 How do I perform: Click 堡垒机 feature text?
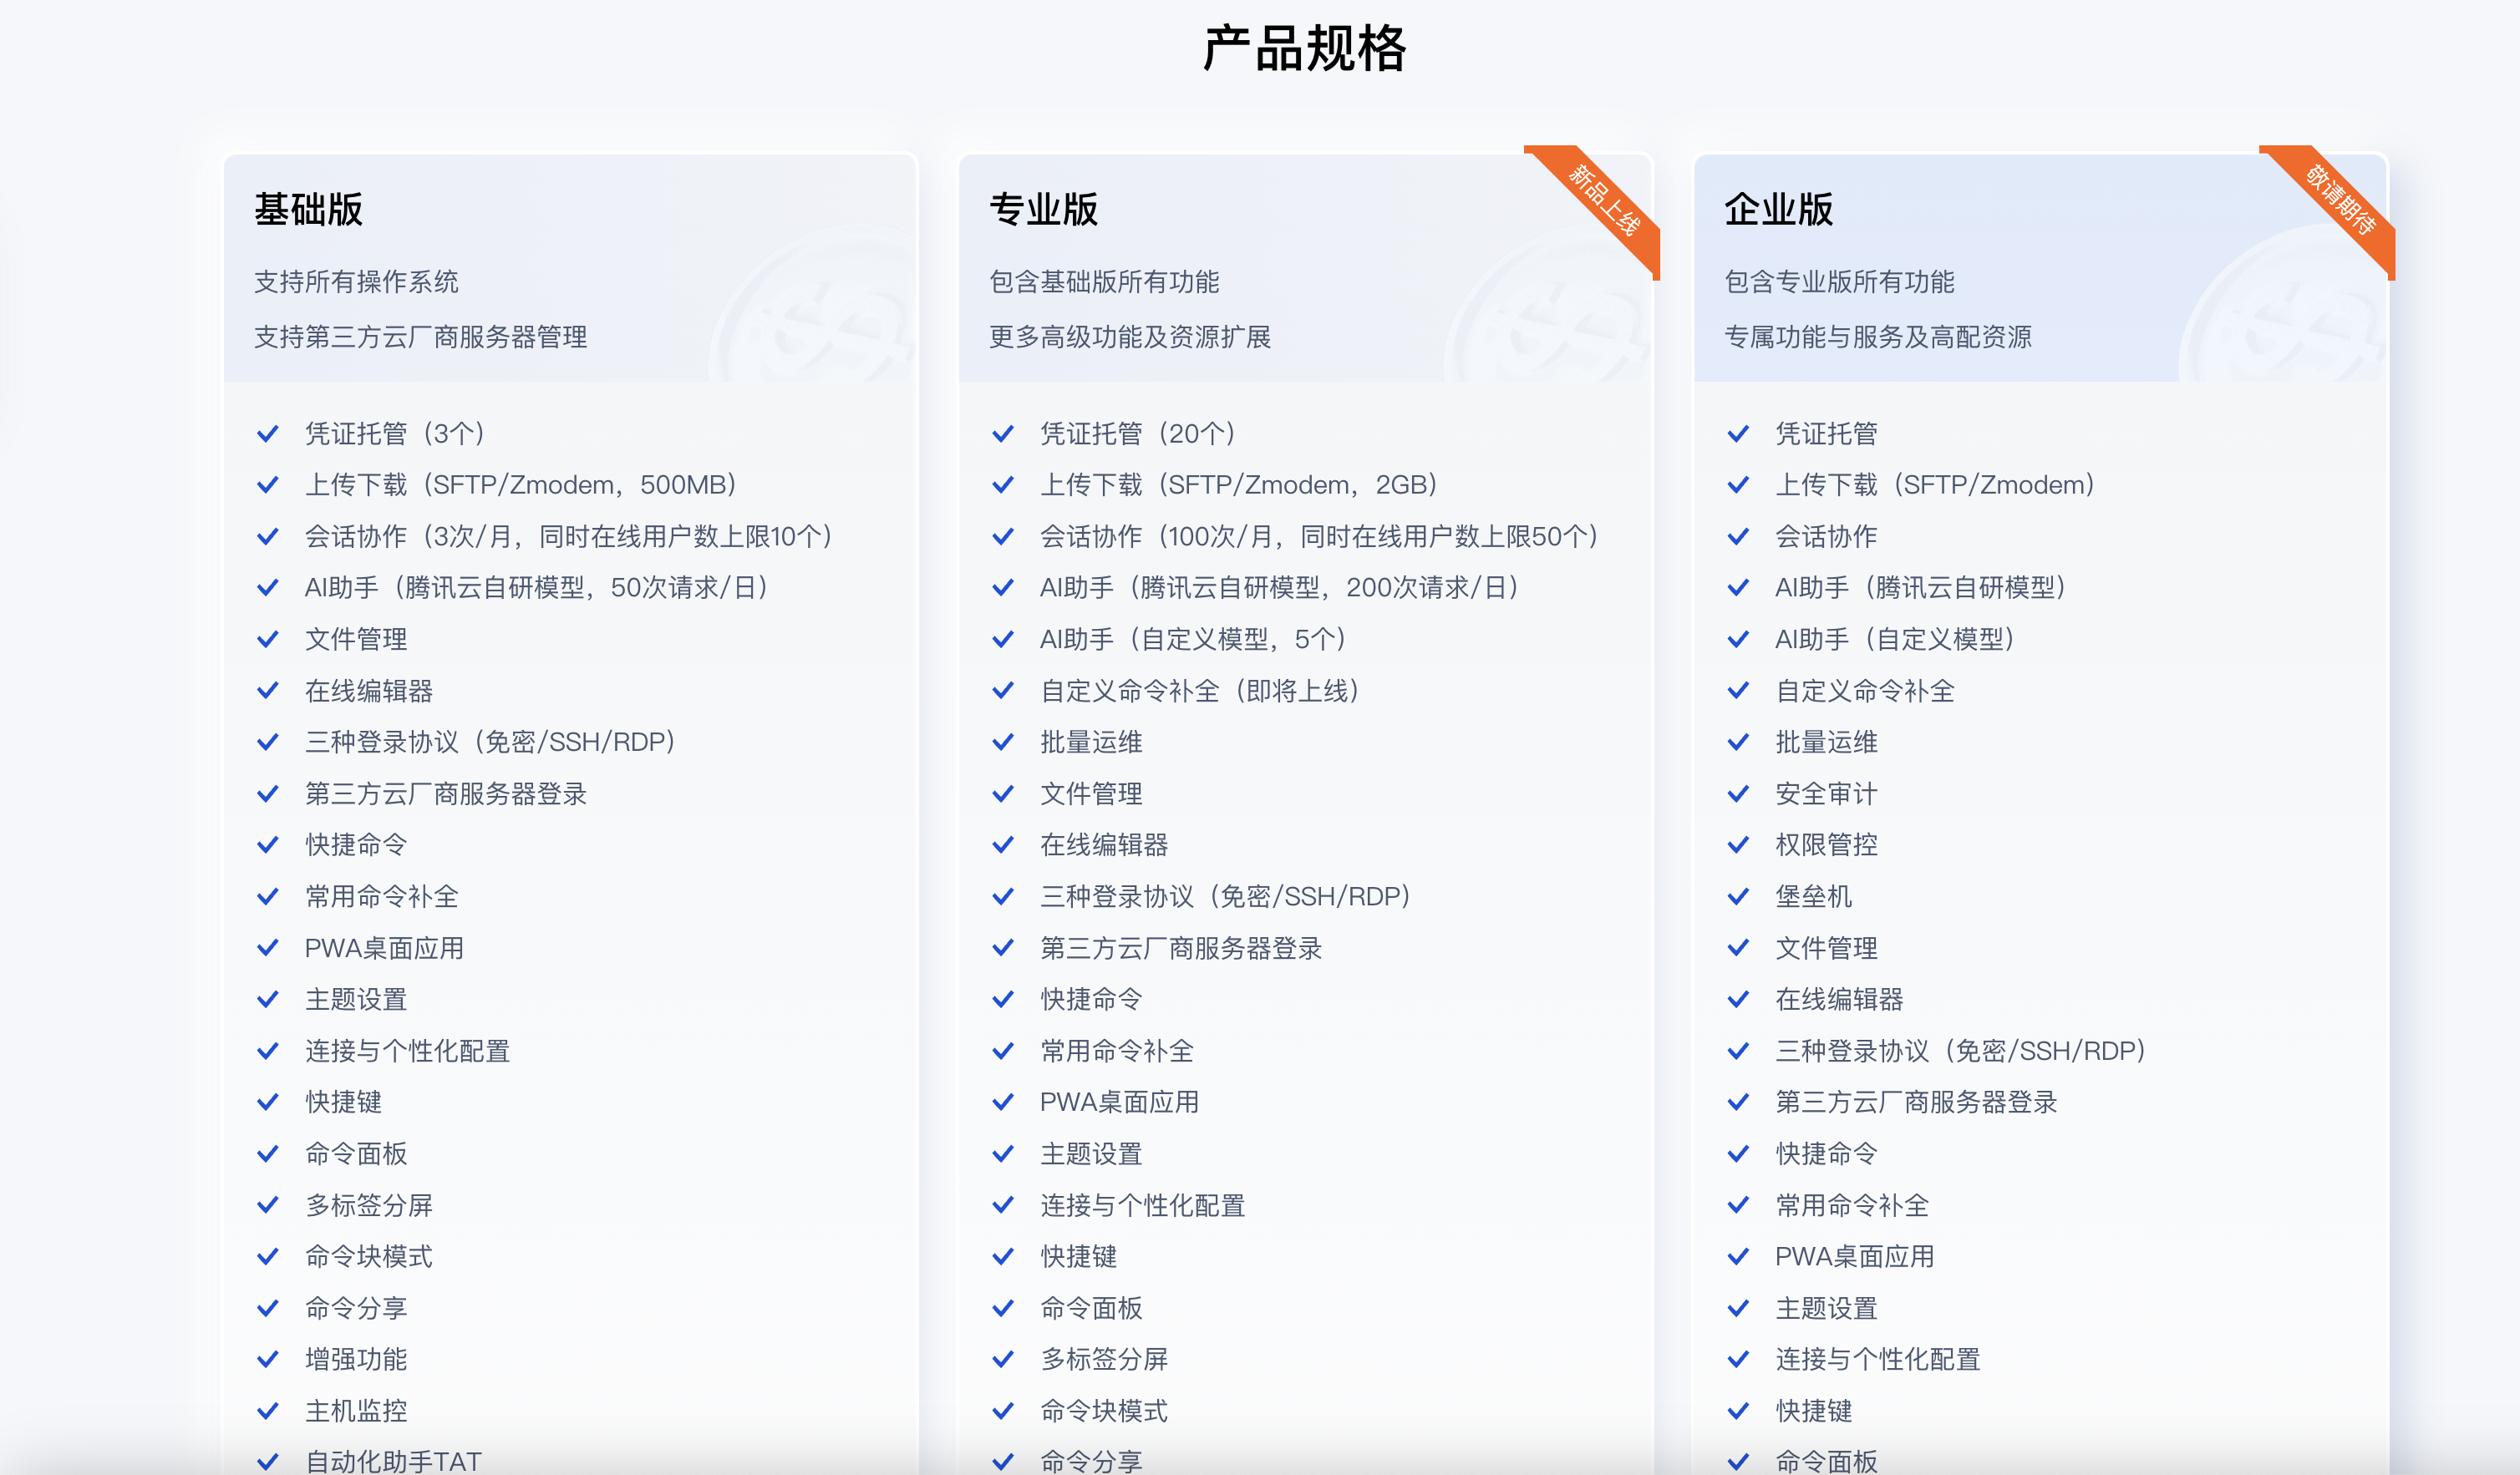[x=1813, y=896]
